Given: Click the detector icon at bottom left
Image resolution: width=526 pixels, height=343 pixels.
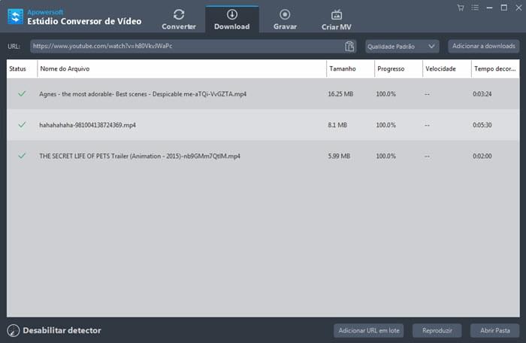Looking at the screenshot, I should pos(14,330).
